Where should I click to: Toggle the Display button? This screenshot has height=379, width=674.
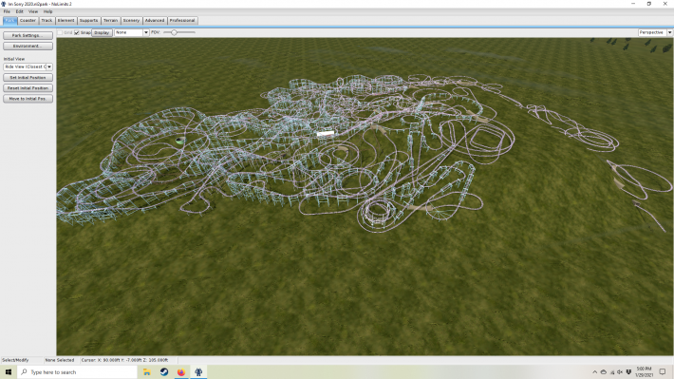(x=102, y=32)
